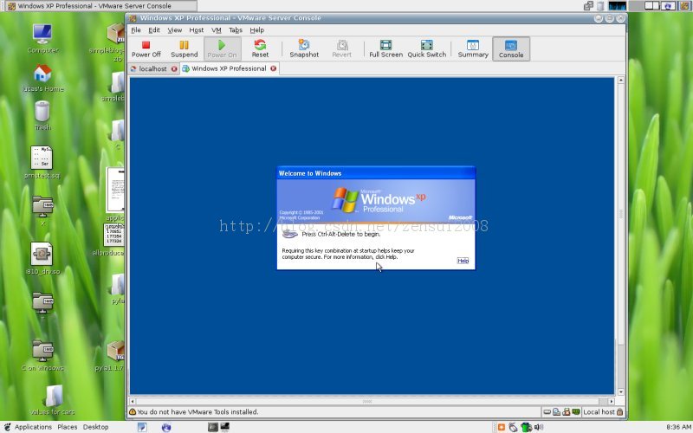Click the network adapter status icon
Screen dimensions: 693x433
click(575, 412)
